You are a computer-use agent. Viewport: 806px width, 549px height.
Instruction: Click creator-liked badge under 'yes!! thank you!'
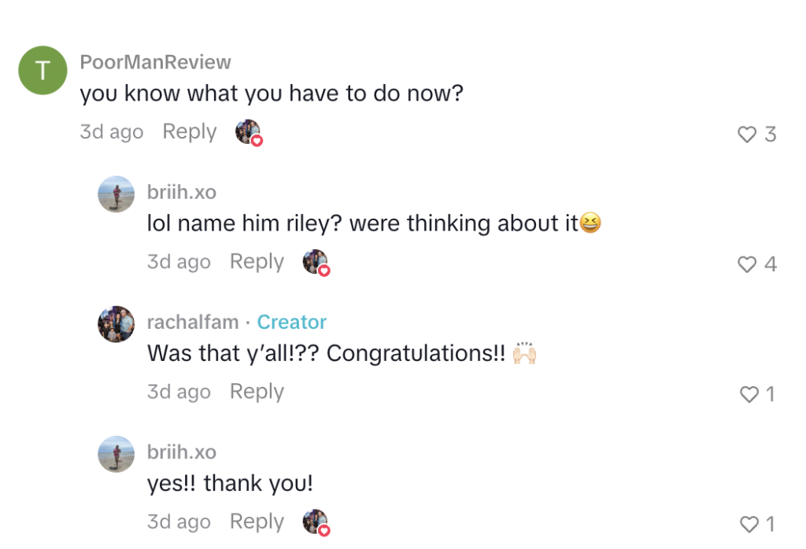point(316,522)
